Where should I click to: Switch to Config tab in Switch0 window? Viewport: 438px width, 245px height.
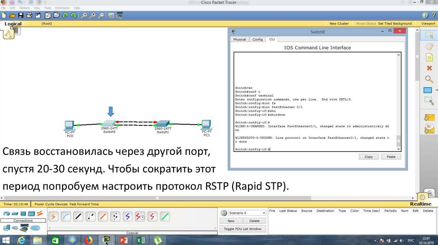(257, 39)
